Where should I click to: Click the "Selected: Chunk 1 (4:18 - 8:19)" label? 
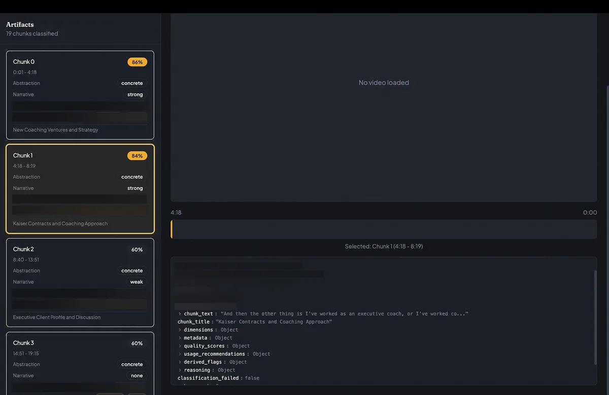tap(384, 247)
